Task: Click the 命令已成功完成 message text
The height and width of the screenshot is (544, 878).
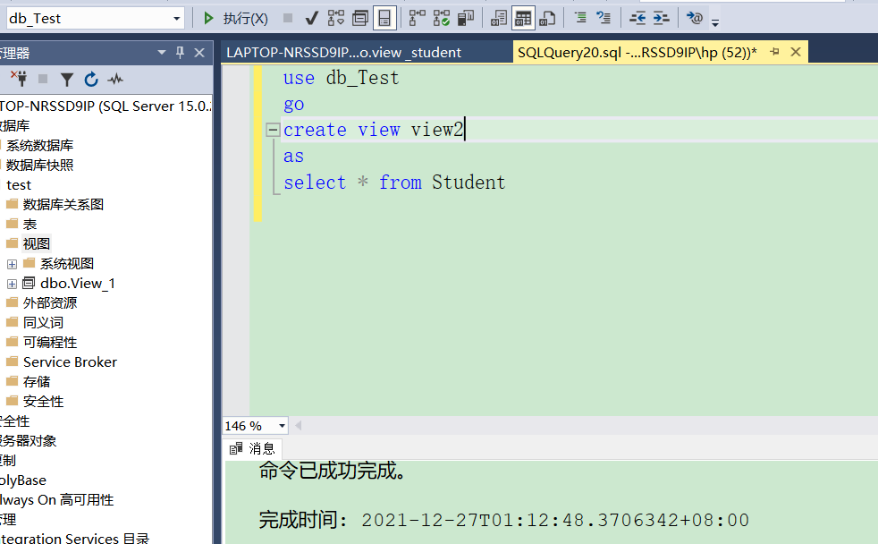Action: point(332,471)
